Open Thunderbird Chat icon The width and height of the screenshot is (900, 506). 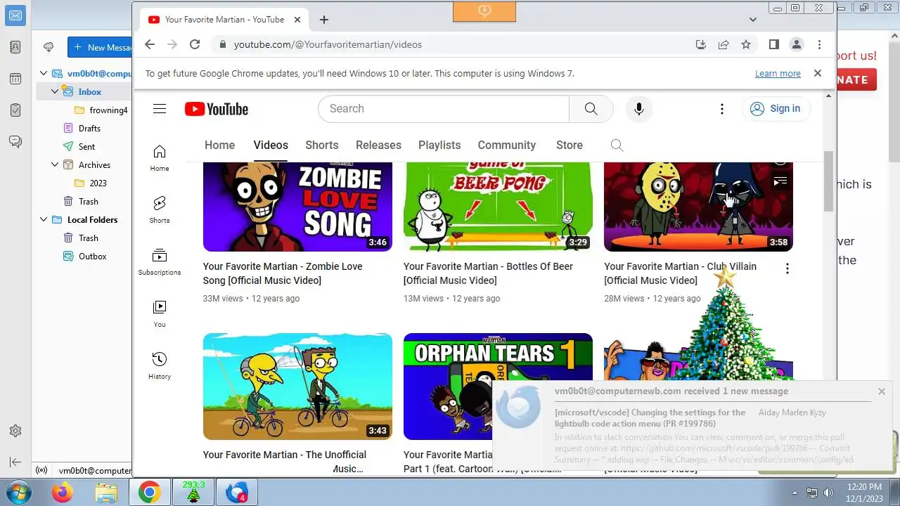click(x=15, y=141)
